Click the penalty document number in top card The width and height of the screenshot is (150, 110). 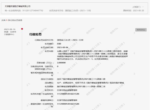point(78,10)
